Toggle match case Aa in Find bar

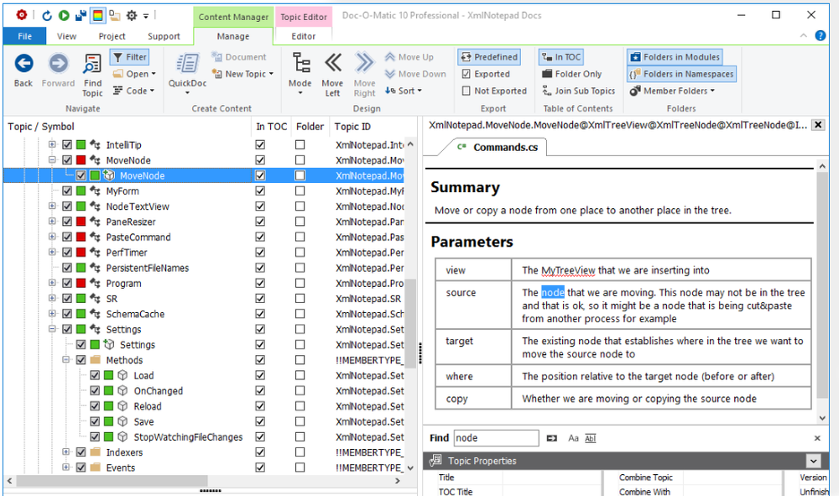(x=573, y=438)
